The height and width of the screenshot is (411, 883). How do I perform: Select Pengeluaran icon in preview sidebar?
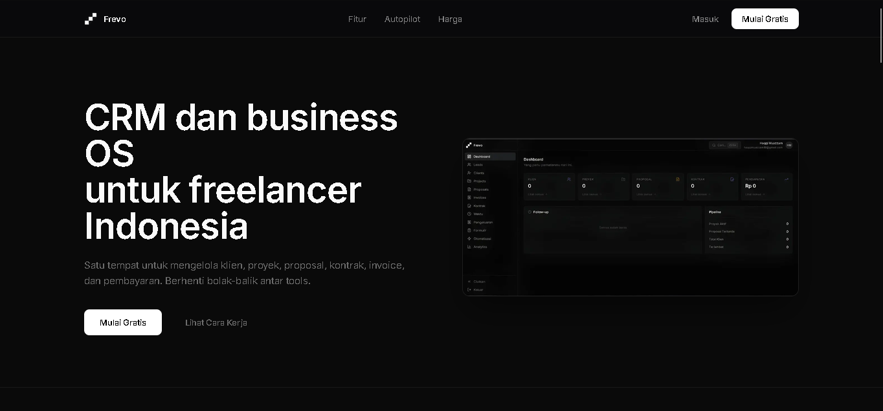pyautogui.click(x=469, y=222)
